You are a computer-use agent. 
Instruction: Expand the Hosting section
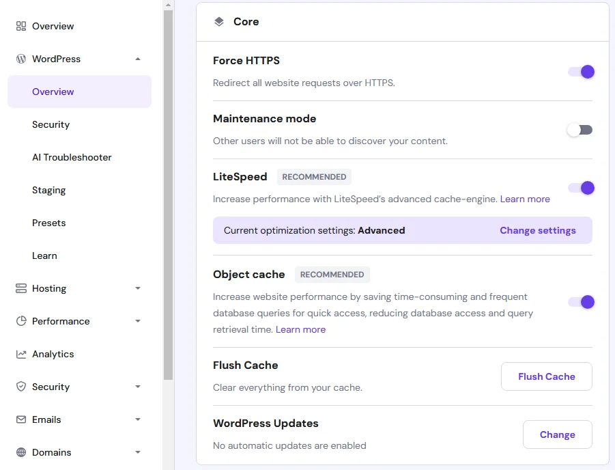click(137, 288)
